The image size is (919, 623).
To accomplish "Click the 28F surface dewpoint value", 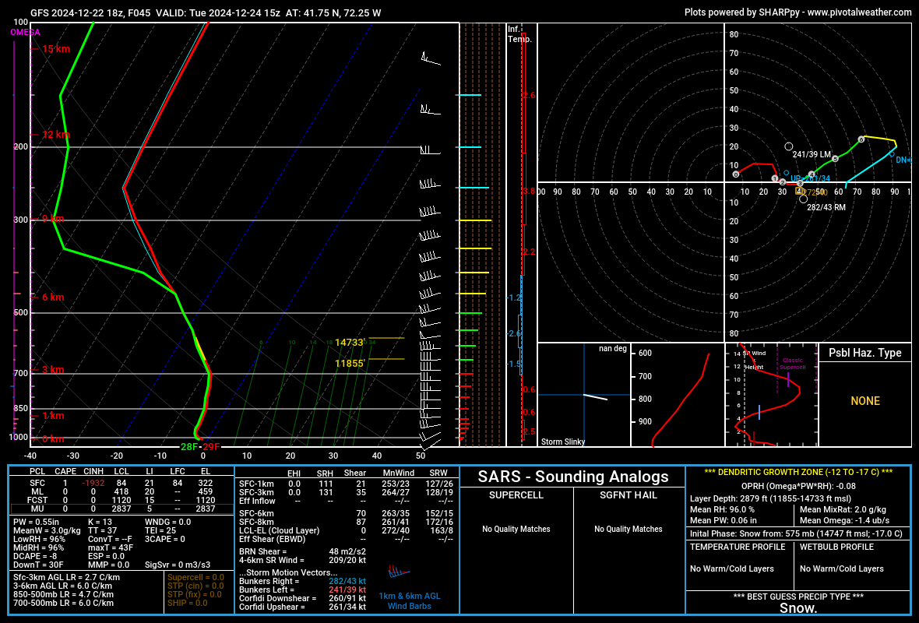I will click(188, 446).
